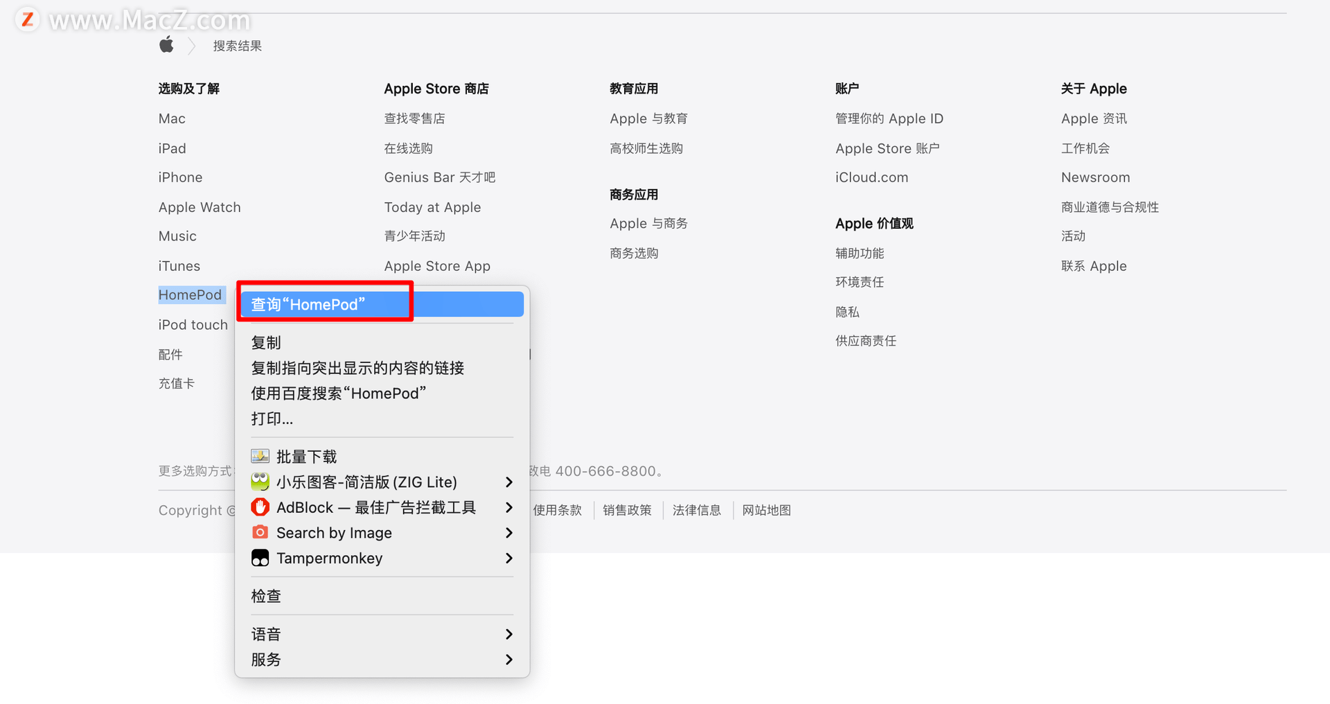Expand the AdBlock submenu arrow
Viewport: 1330px width, 704px height.
click(509, 507)
